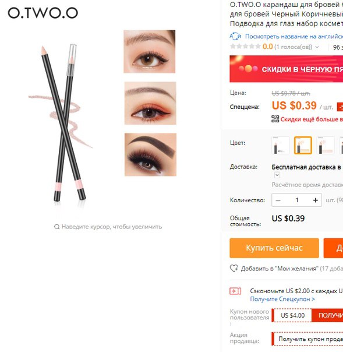Screen dimensions: 343x352
Task: Click the QR code icon near extra discounts
Action: [275, 119]
